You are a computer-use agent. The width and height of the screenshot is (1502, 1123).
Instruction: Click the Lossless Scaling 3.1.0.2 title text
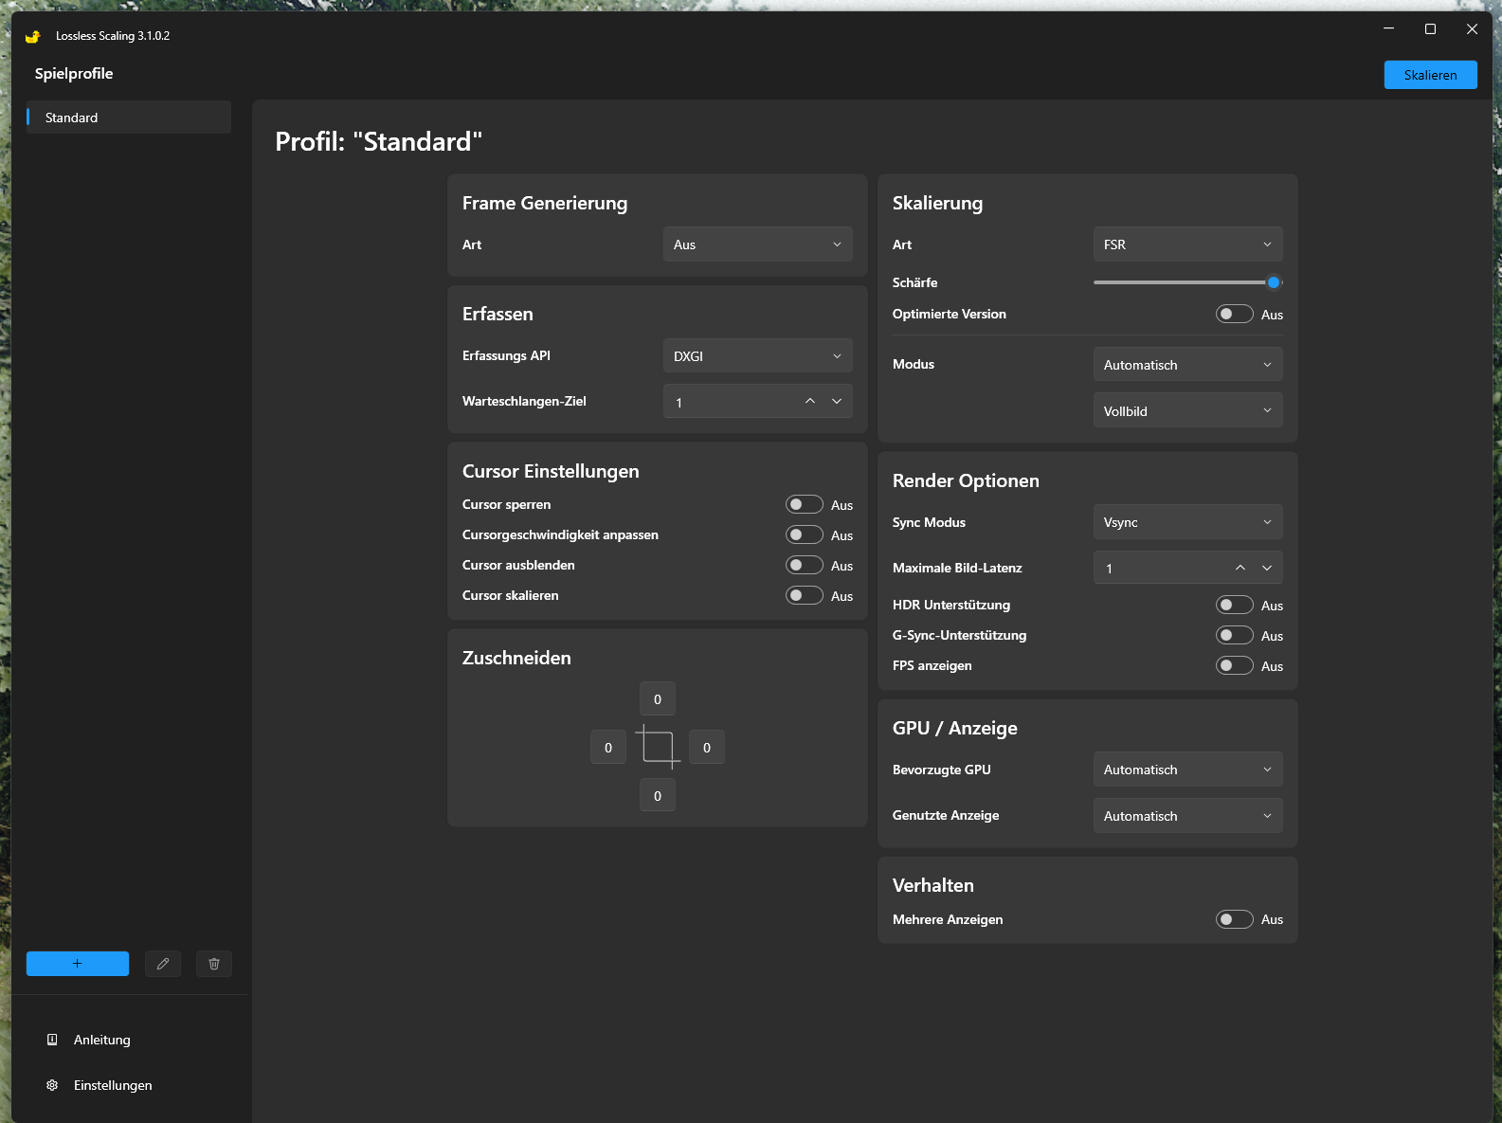coord(113,36)
